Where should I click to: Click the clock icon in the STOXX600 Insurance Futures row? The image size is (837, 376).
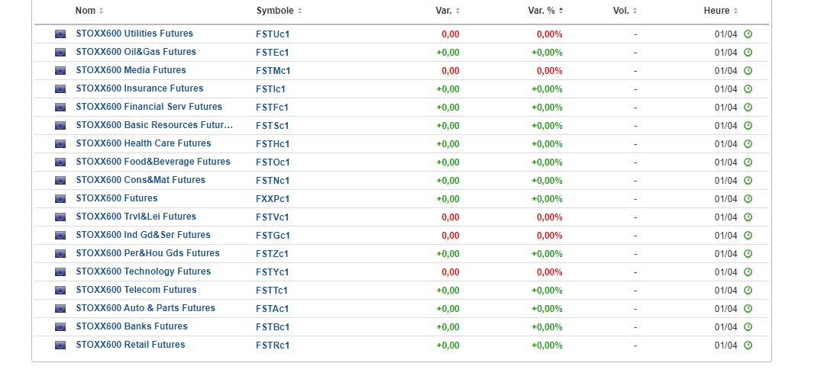pos(748,89)
